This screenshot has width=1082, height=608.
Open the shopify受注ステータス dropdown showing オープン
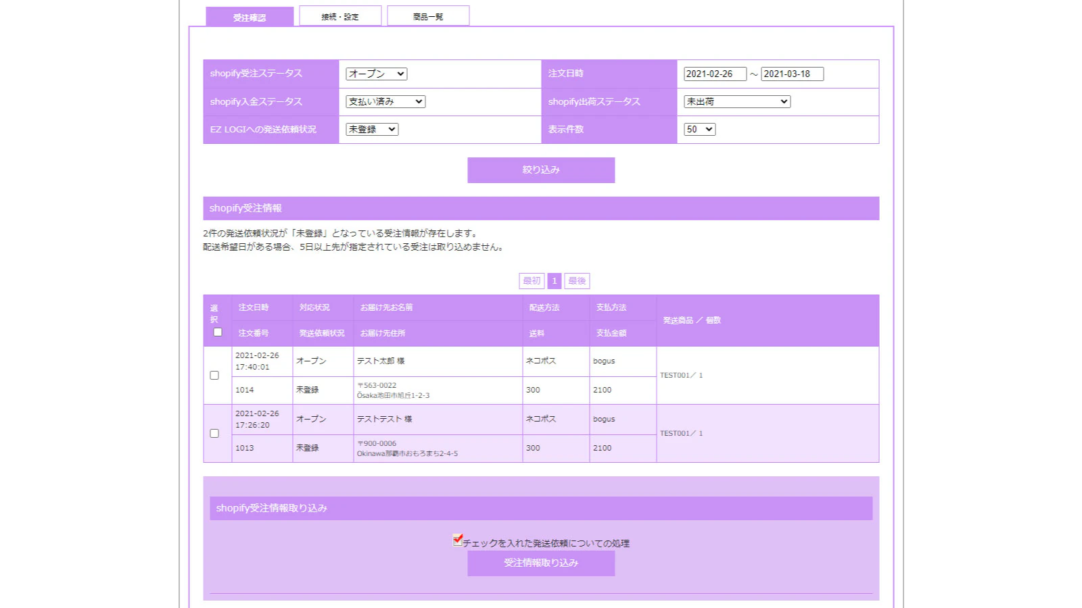pos(376,74)
